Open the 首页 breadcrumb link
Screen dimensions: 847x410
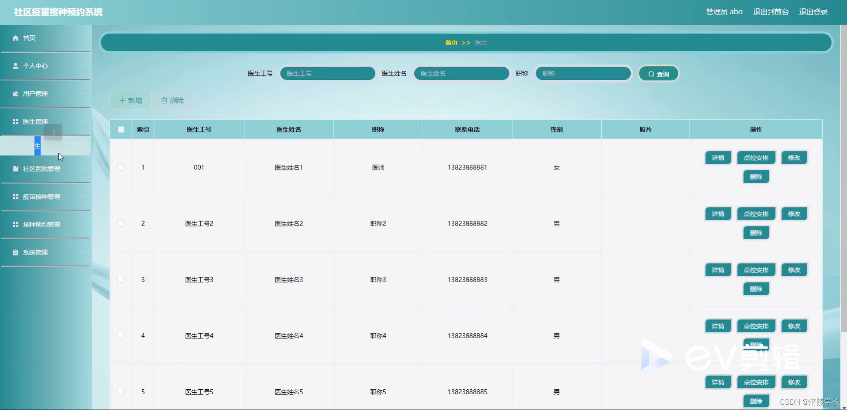451,42
